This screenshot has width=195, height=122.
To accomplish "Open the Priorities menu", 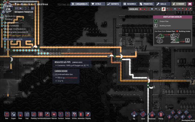I will [x=146, y=4].
